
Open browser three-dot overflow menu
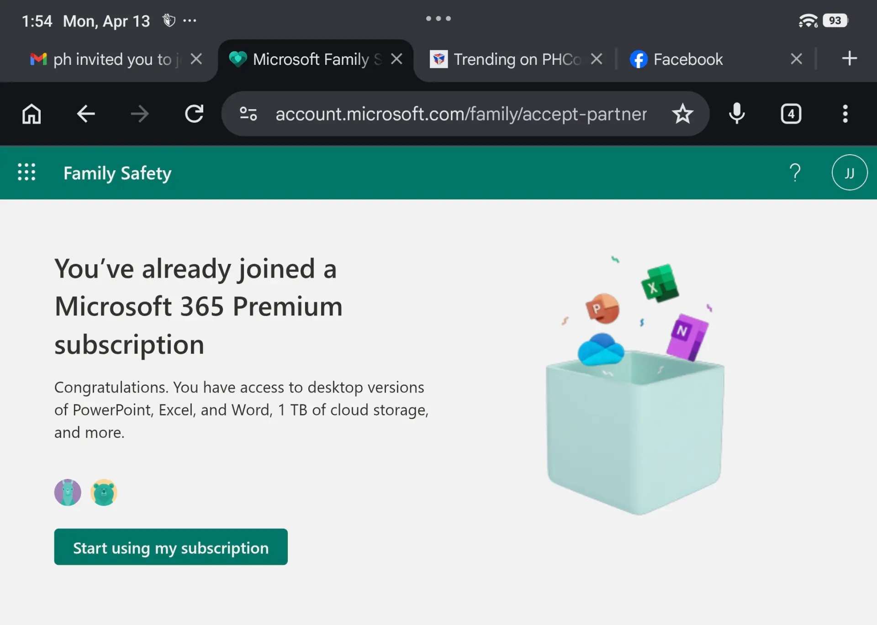(x=845, y=114)
